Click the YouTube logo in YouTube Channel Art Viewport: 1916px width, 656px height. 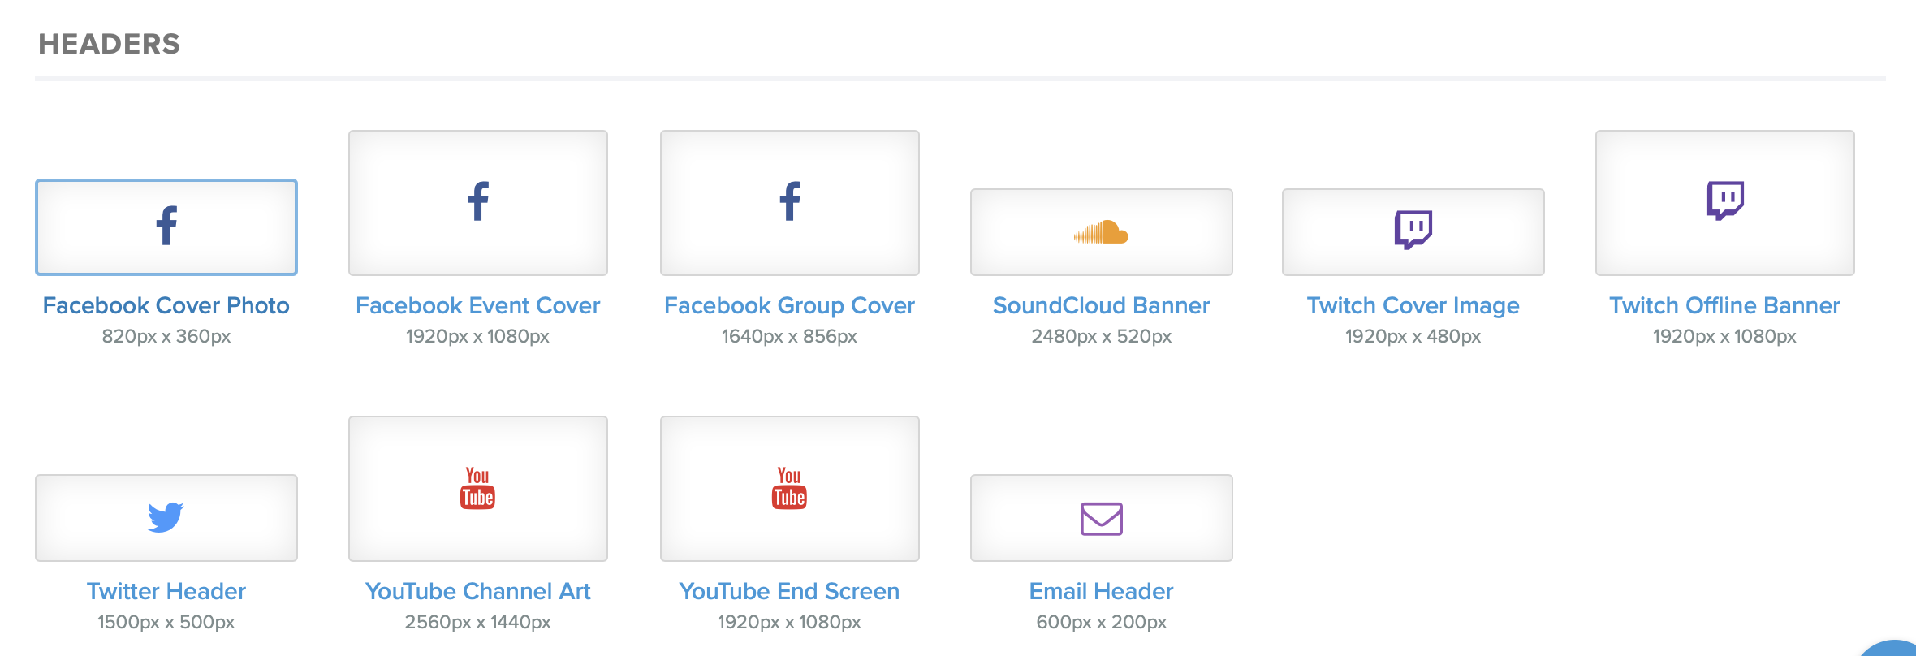[x=477, y=488]
